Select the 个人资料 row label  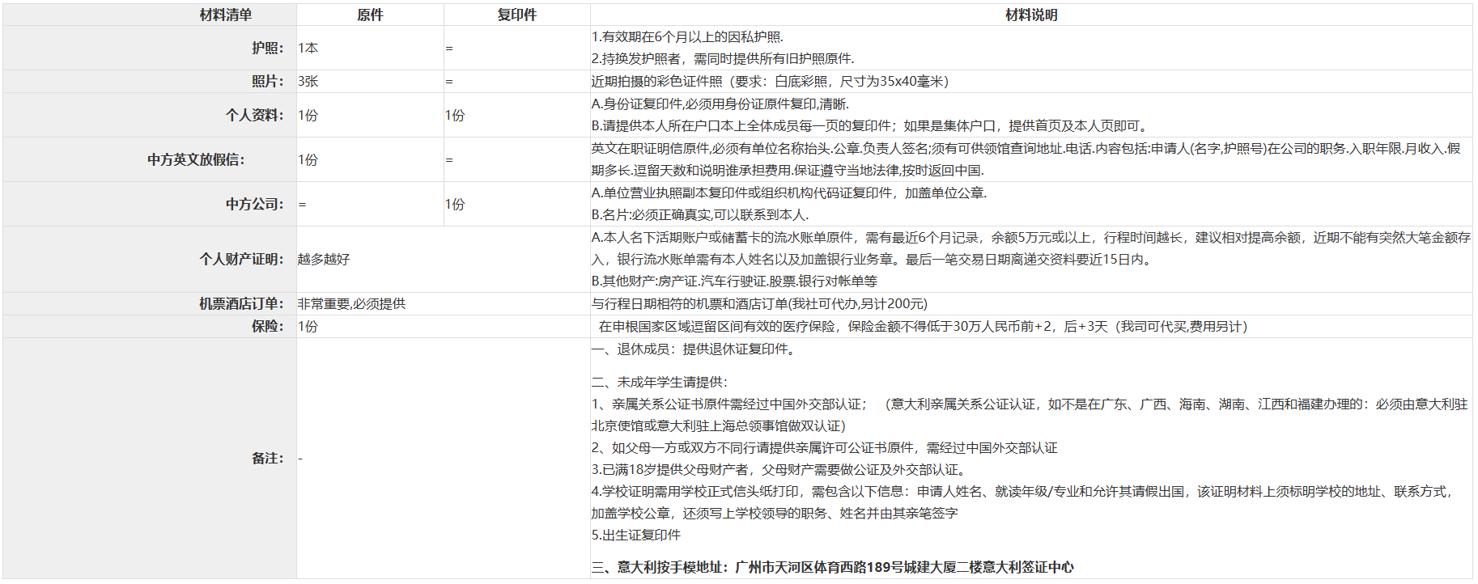(x=254, y=115)
